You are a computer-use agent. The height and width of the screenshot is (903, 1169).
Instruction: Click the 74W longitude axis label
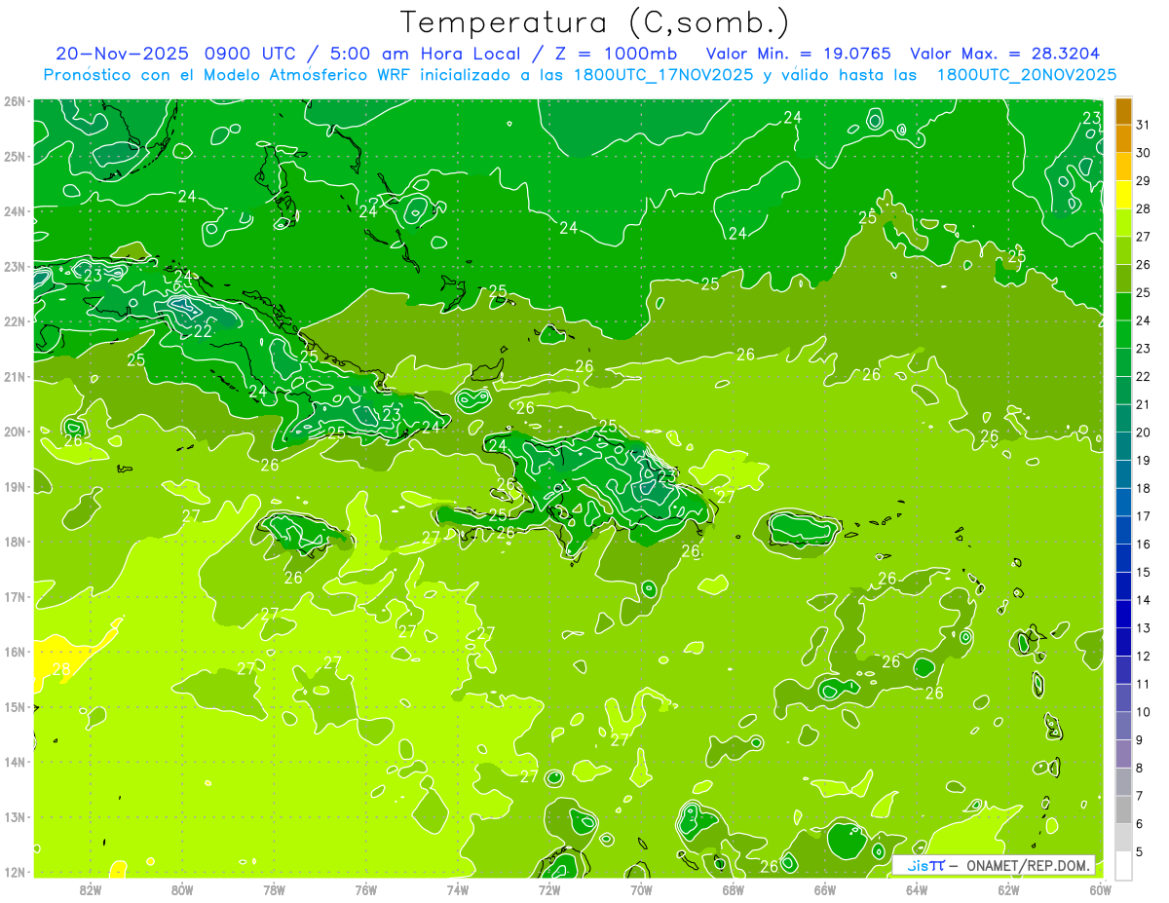tap(458, 889)
